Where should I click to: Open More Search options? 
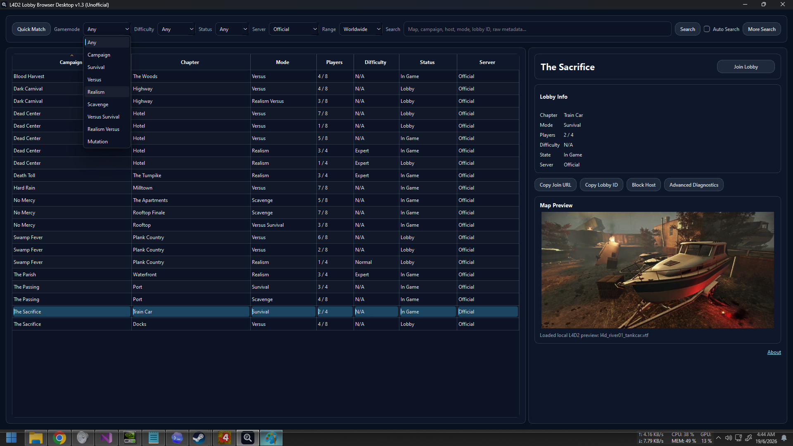click(x=762, y=29)
